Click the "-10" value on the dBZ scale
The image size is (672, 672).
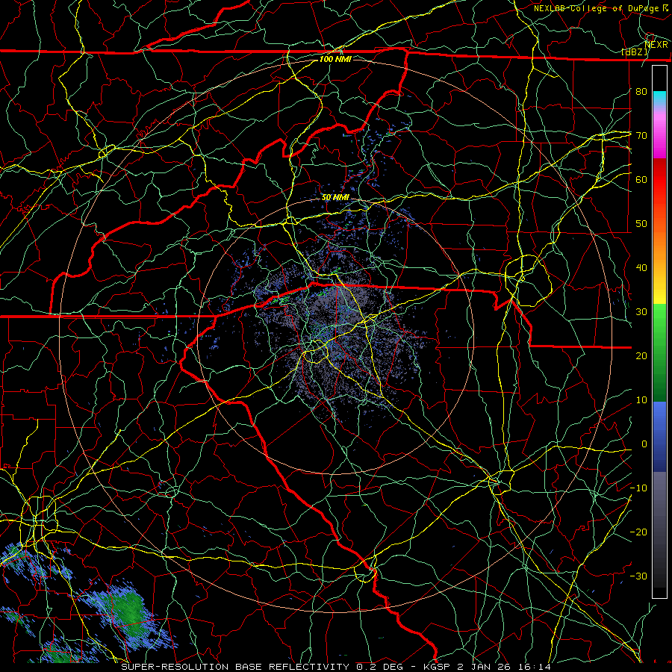(x=638, y=488)
